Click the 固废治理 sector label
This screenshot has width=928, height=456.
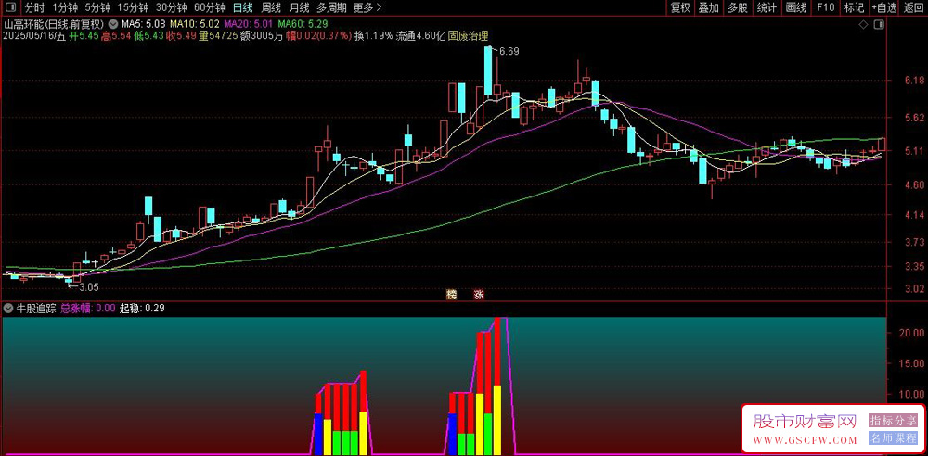(469, 35)
